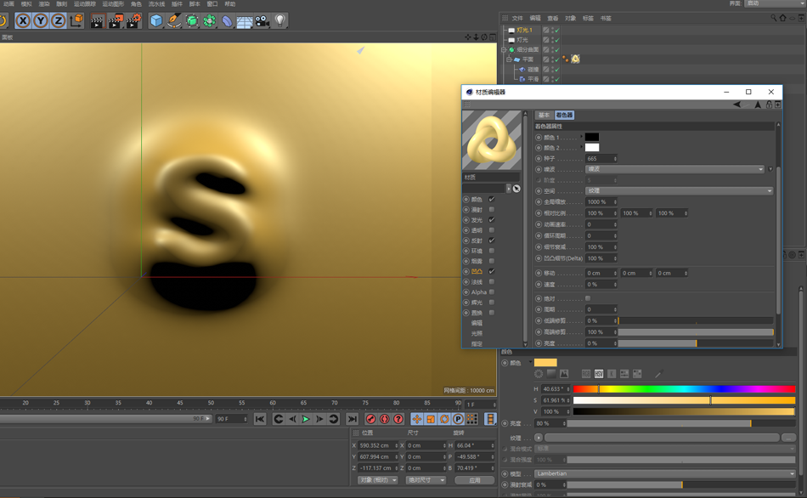The image size is (807, 498).
Task: Enable the Alpha channel checkbox
Action: [492, 292]
